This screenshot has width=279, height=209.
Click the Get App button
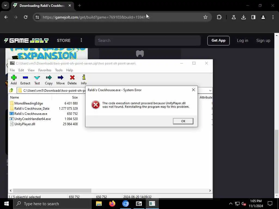[x=218, y=41]
